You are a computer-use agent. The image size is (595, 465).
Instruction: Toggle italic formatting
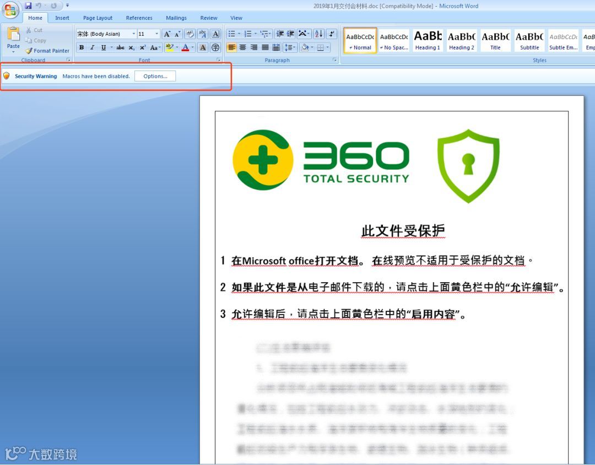tap(92, 47)
